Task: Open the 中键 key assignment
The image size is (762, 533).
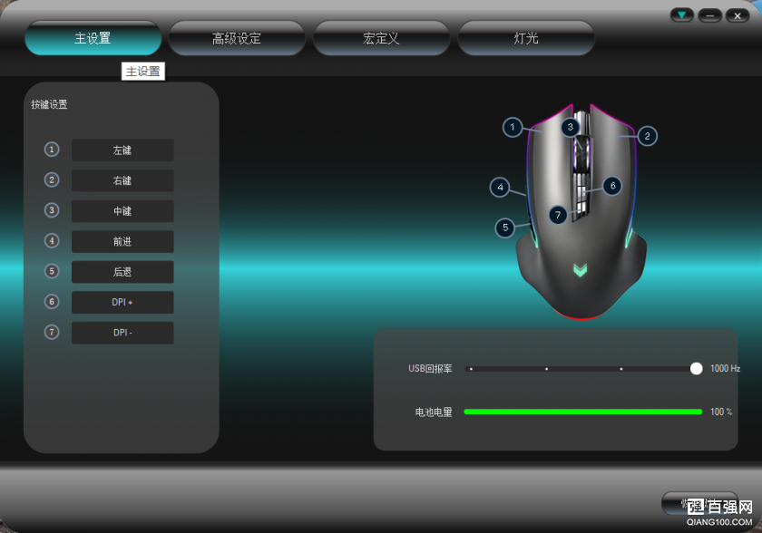Action: coord(122,211)
